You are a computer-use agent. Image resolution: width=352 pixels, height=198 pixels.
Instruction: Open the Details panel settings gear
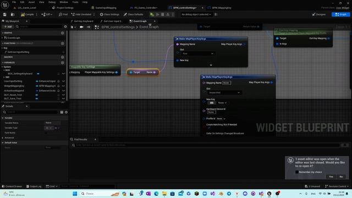point(66,112)
